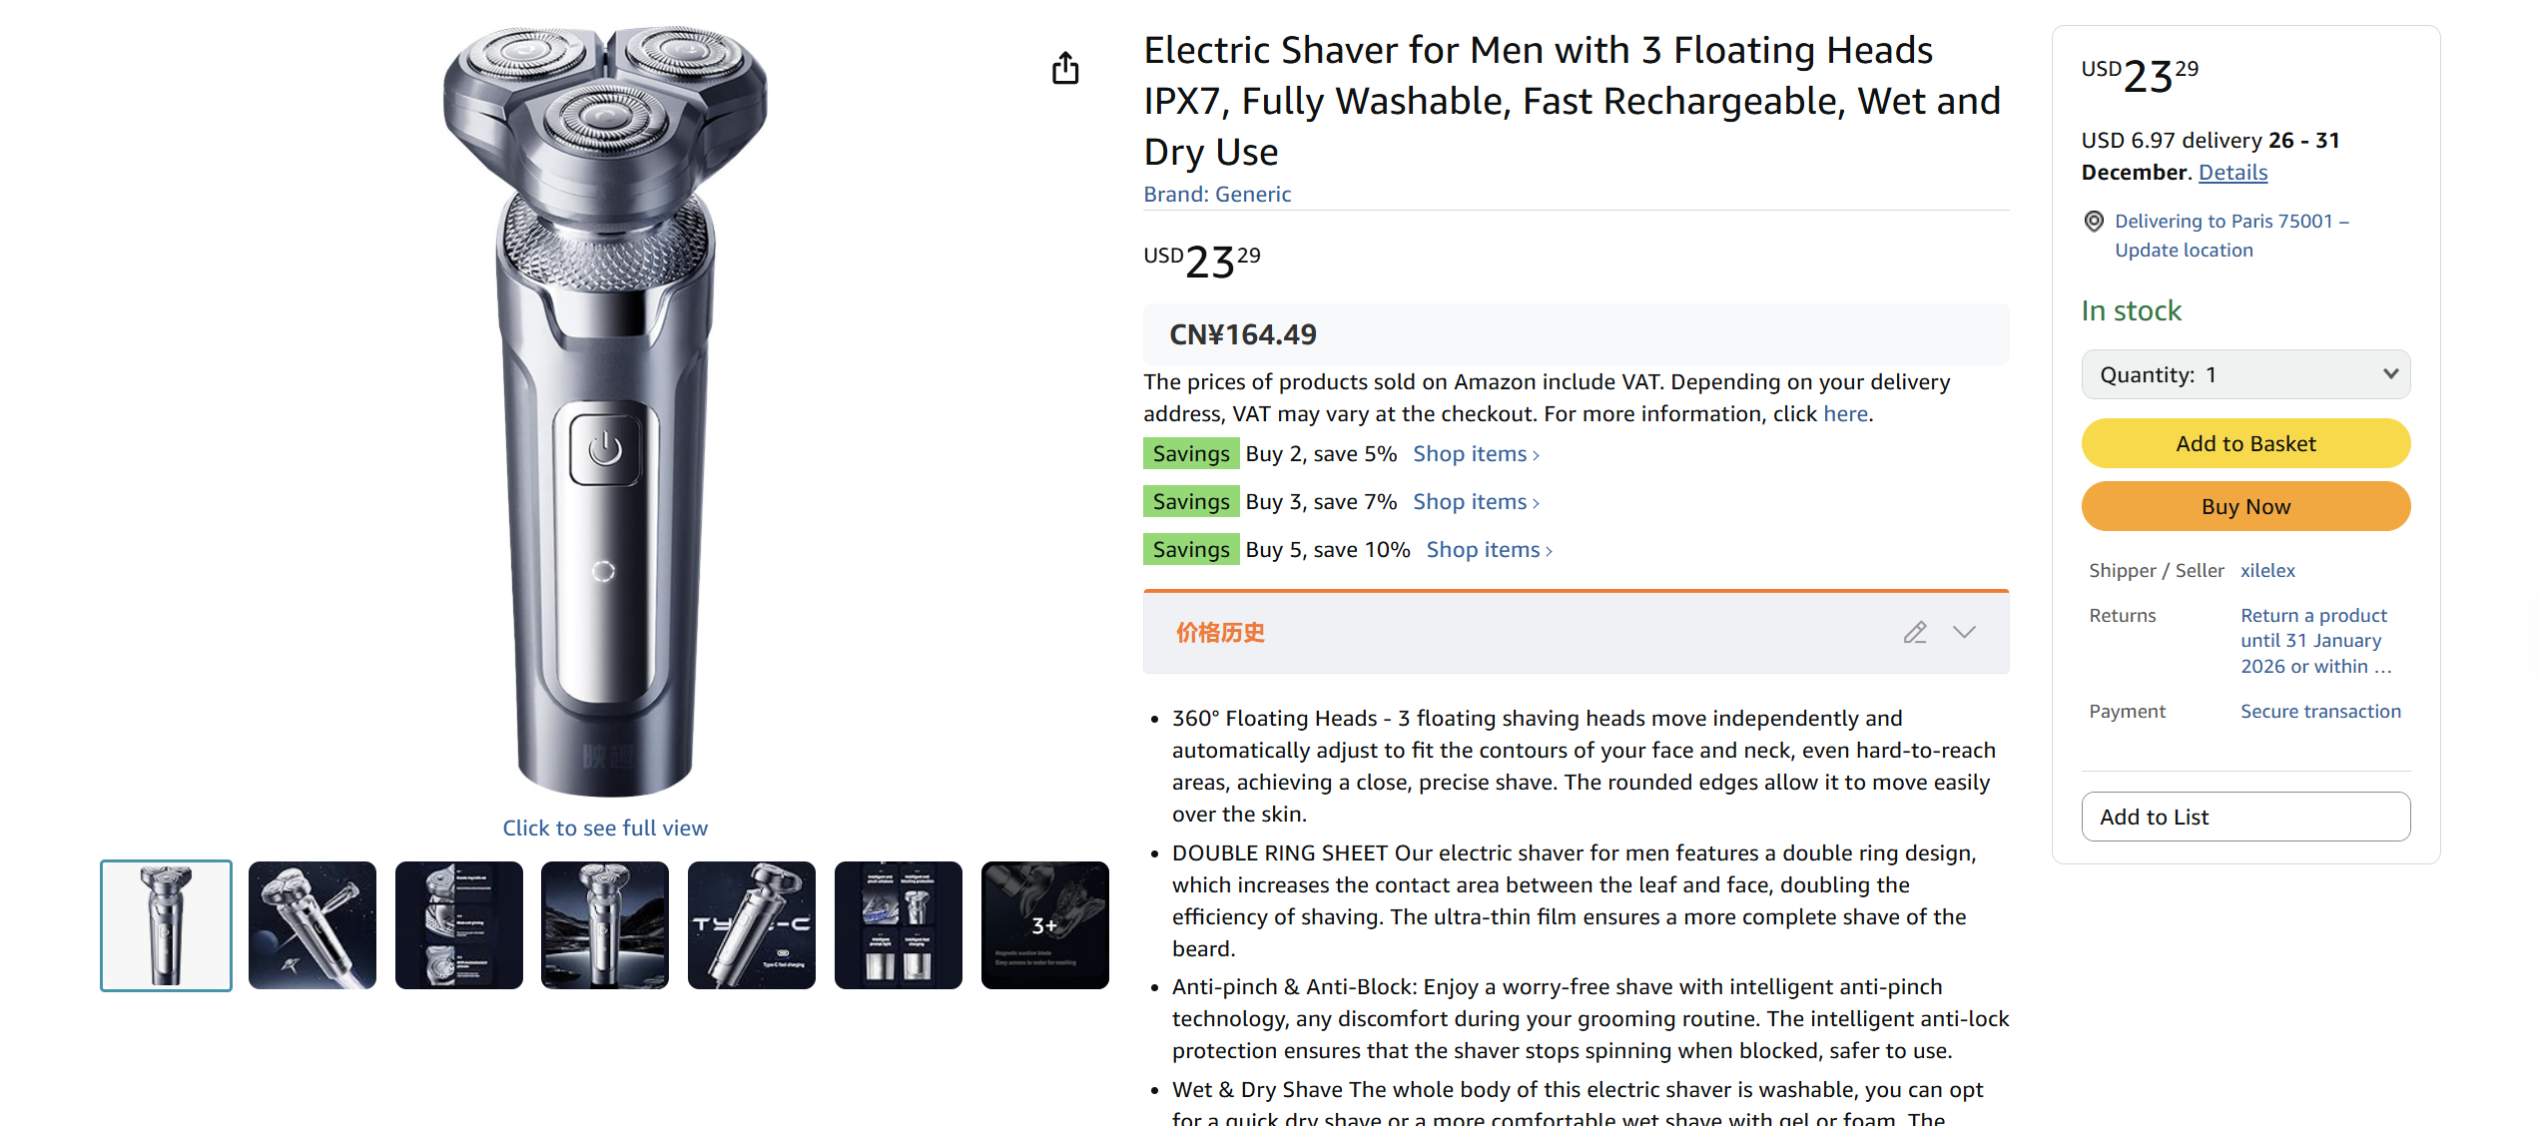This screenshot has height=1126, width=2540.
Task: Open the Quantity dropdown
Action: point(2245,374)
